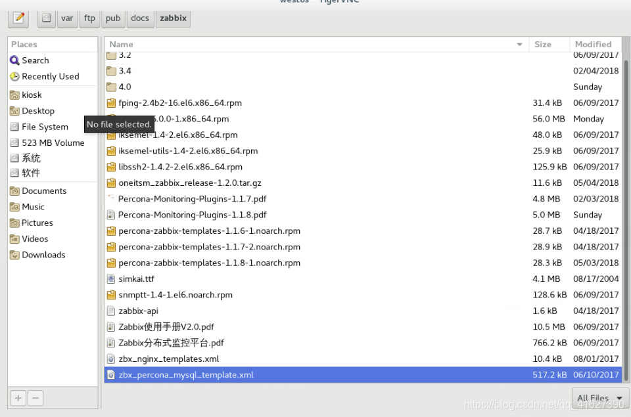This screenshot has width=631, height=417.
Task: Select zbx_percona_mysql_template.xml row
Action: coord(363,375)
